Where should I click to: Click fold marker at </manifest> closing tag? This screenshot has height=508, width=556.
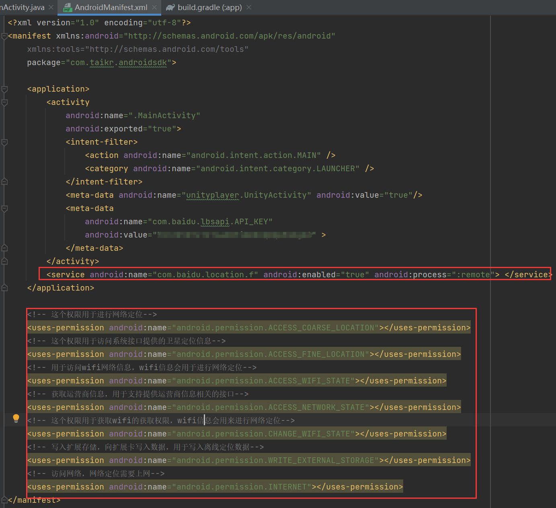[x=4, y=500]
